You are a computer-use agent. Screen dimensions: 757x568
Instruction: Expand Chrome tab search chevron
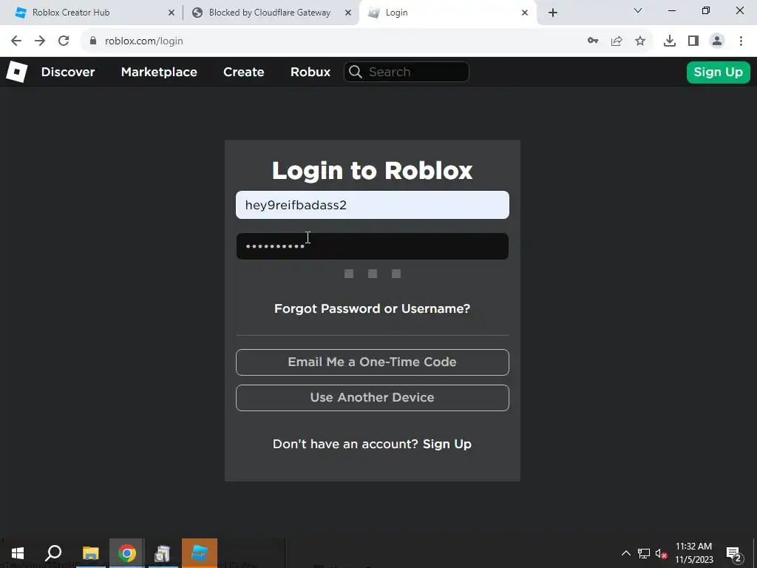point(638,10)
